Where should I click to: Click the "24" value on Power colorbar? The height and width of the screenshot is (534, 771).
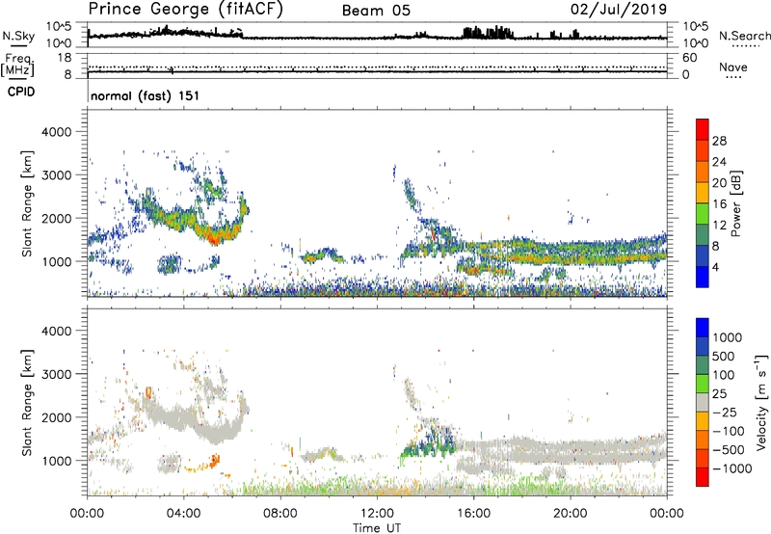click(719, 162)
